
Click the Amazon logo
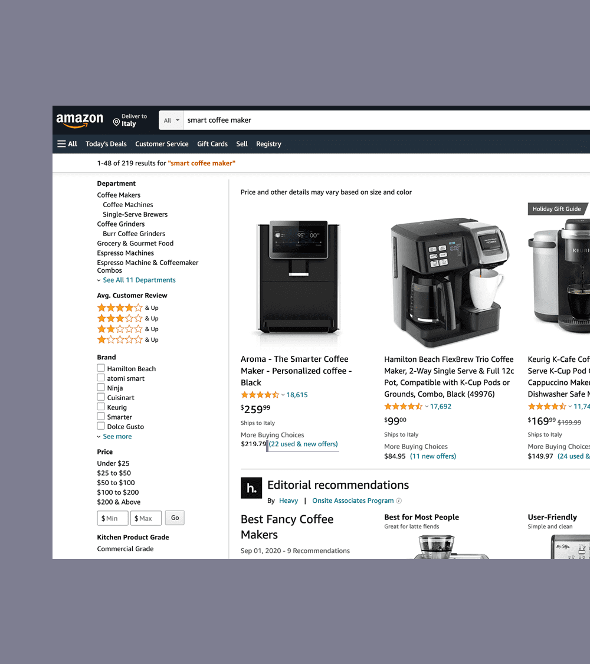coord(80,120)
